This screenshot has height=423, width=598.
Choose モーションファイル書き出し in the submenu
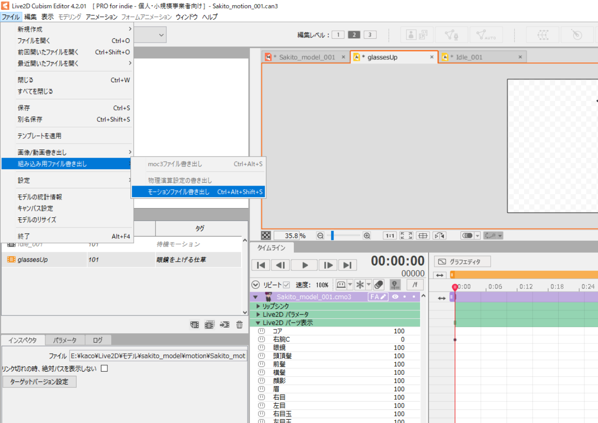[199, 192]
